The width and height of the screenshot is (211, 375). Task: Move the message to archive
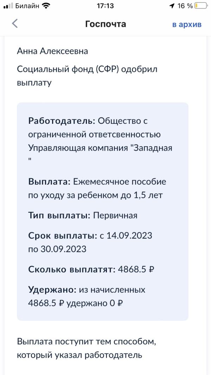187,24
